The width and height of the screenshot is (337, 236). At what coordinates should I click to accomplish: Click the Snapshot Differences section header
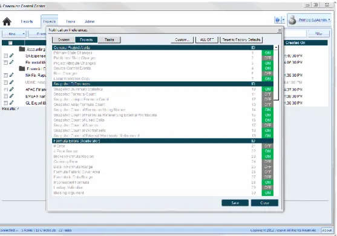tap(163, 84)
